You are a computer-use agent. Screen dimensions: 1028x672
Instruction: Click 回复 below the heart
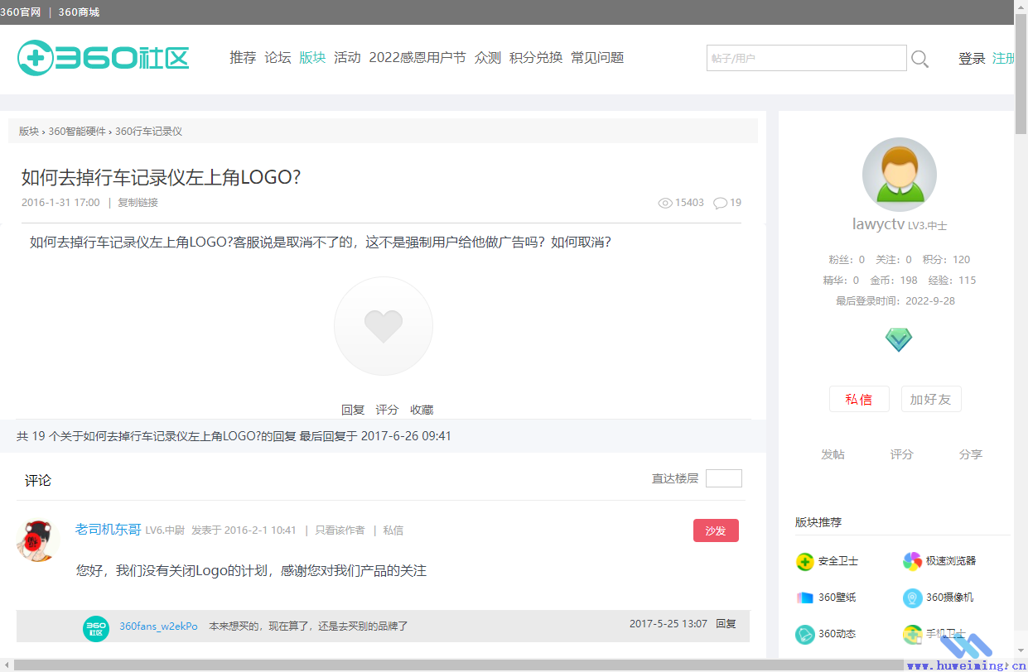[x=353, y=410]
